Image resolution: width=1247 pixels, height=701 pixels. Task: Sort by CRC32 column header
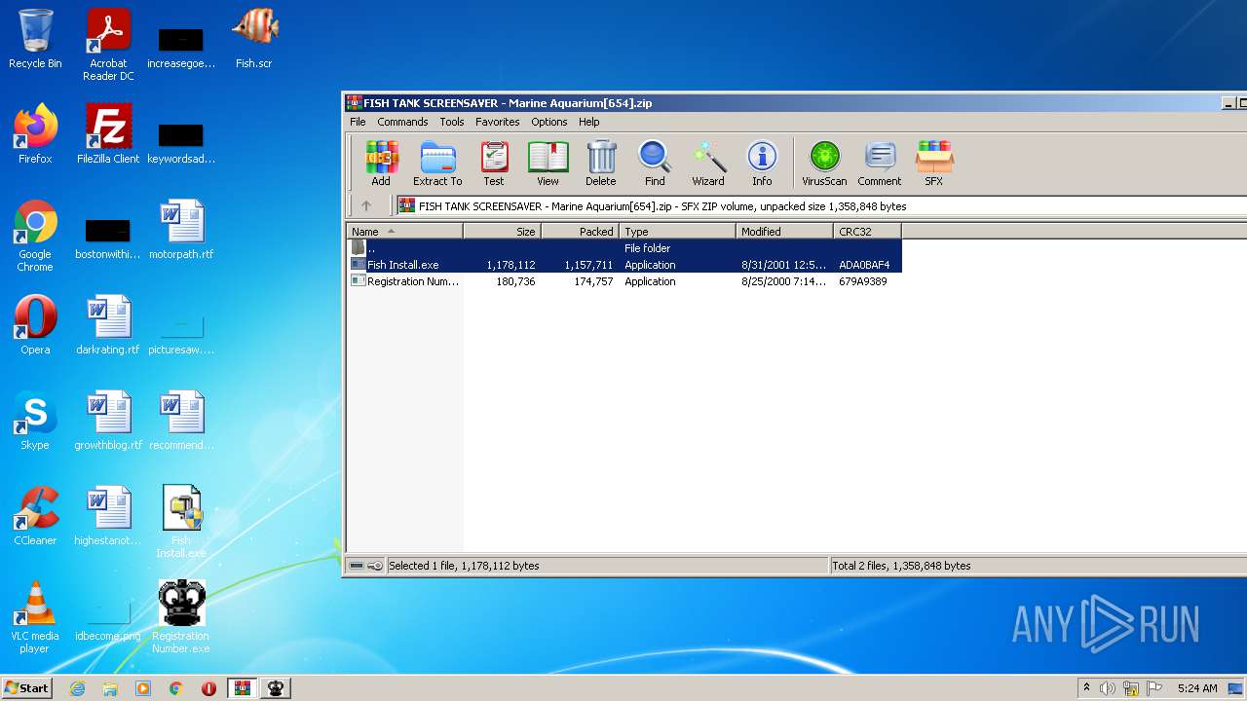tap(868, 231)
